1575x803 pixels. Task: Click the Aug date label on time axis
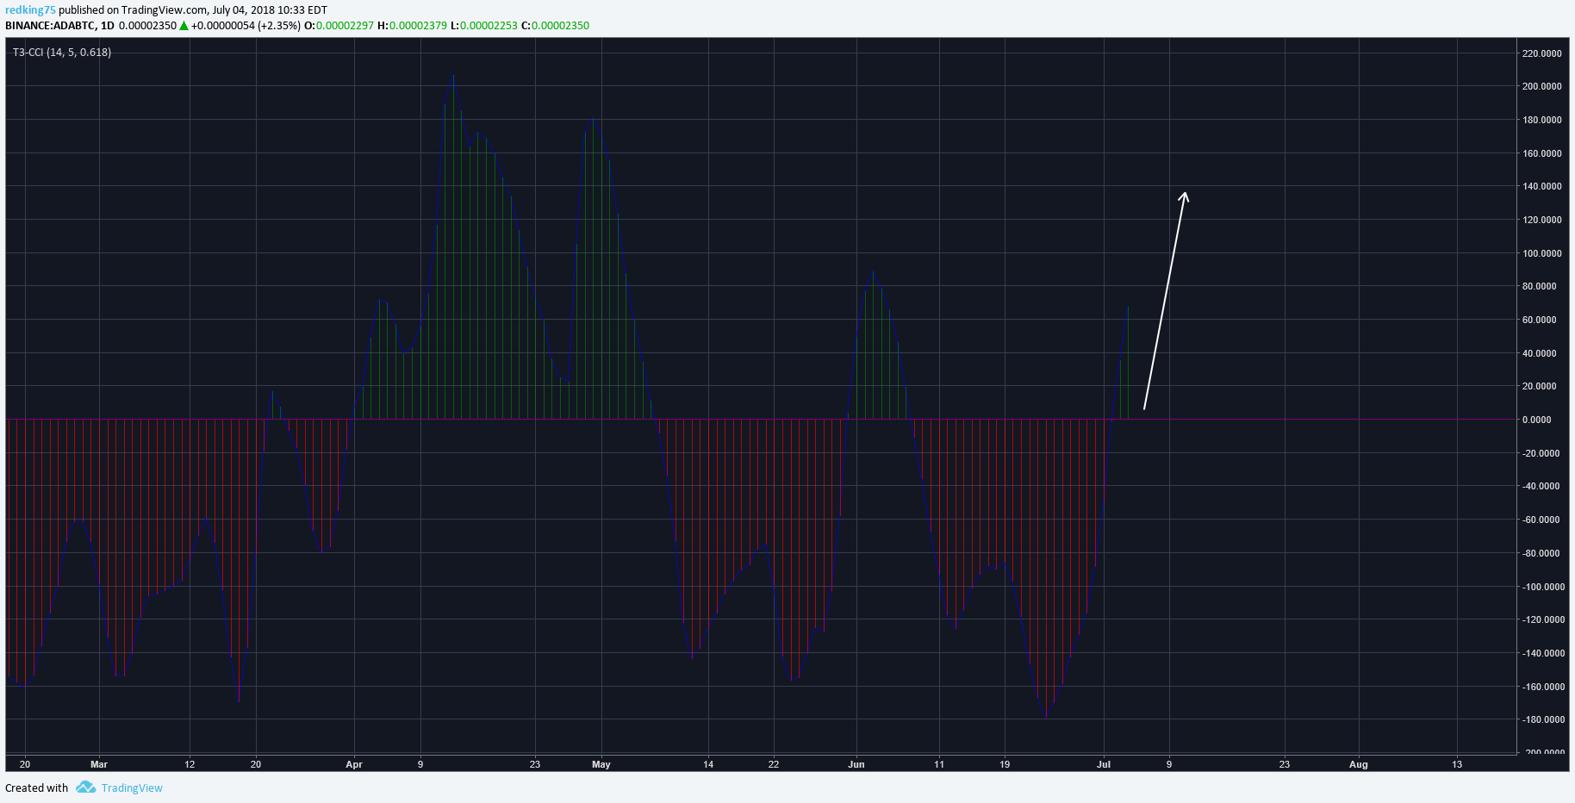[x=1359, y=764]
